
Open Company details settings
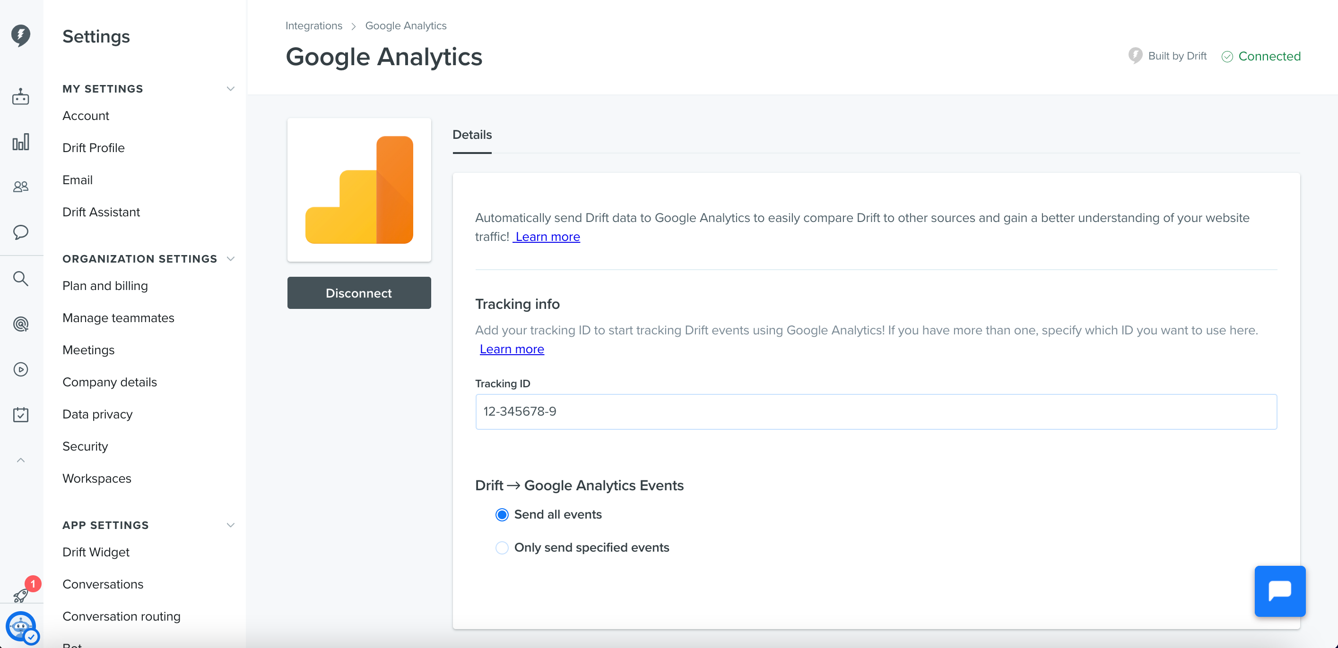pyautogui.click(x=109, y=383)
